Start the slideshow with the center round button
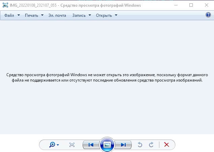214x152 pixels. [x=107, y=145]
